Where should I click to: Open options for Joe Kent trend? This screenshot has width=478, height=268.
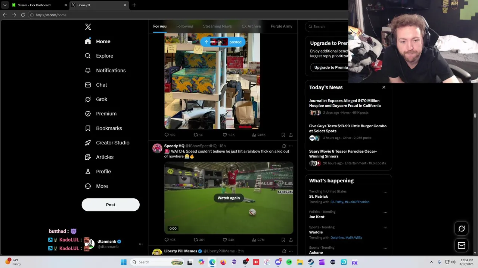click(385, 213)
